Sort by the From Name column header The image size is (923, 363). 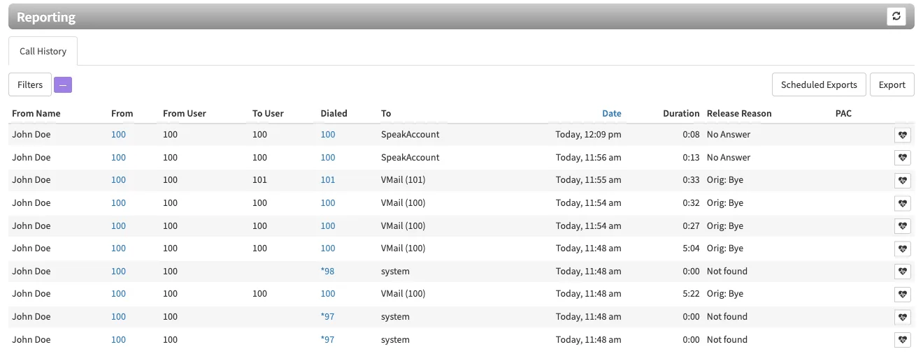coord(36,113)
